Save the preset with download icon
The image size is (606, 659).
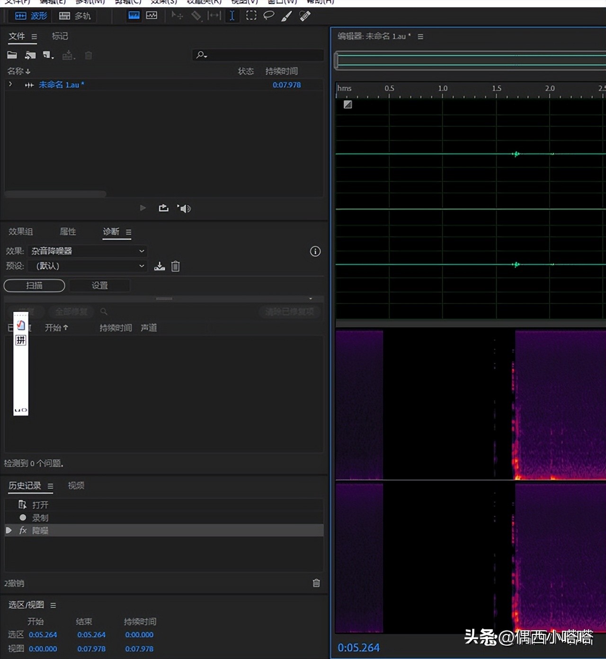160,267
